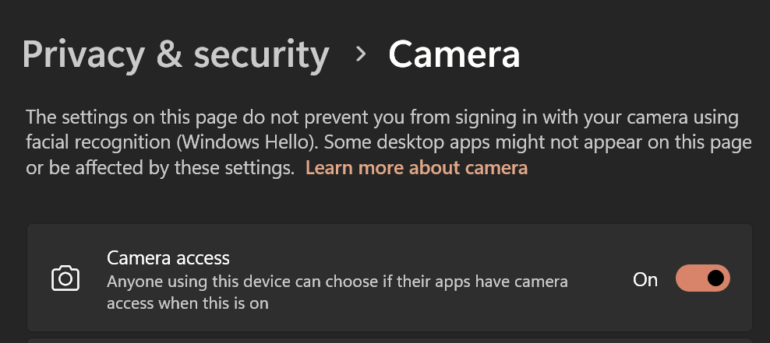Click the intro paragraph about signing in

pos(388,142)
